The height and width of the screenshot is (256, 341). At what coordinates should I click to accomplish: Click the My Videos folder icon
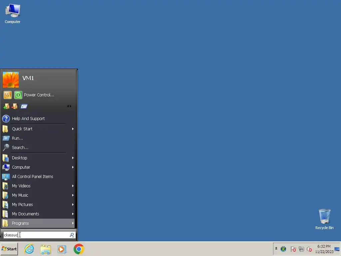(x=5, y=186)
